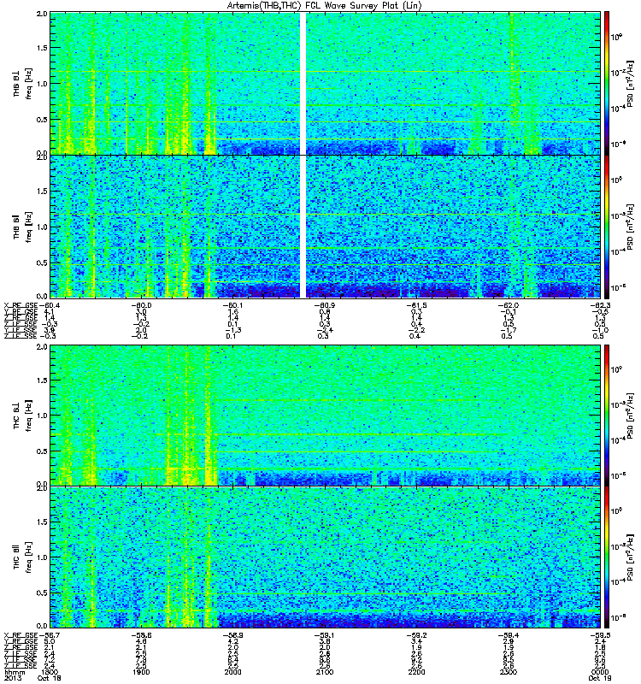Click the 1.0 tick of the THB B-parallel axis
The image size is (641, 684).
click(x=42, y=227)
